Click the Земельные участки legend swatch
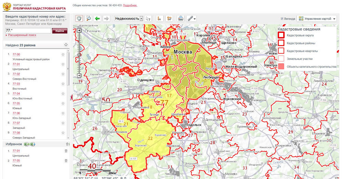342x179 pixels. click(x=281, y=59)
